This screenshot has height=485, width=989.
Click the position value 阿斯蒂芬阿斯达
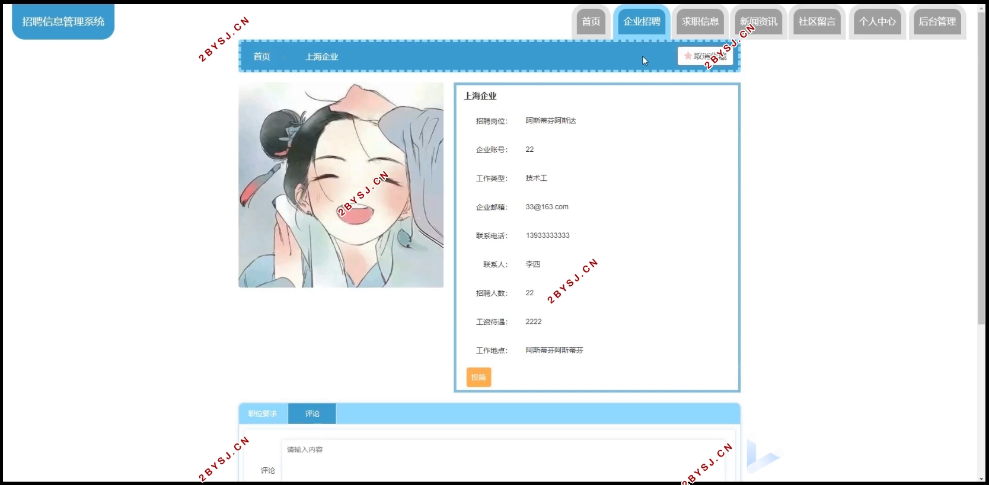(x=550, y=120)
